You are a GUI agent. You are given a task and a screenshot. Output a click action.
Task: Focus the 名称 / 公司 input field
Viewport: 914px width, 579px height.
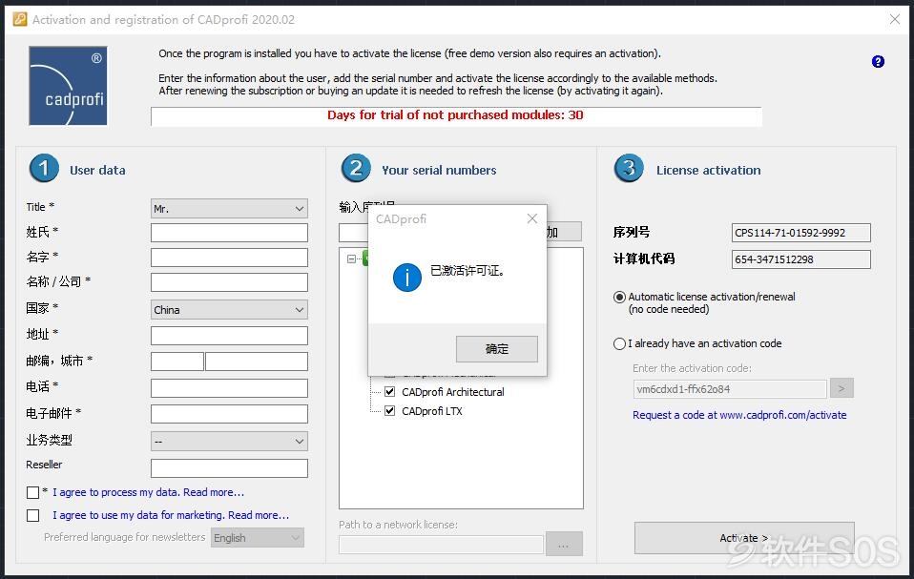[x=229, y=282]
